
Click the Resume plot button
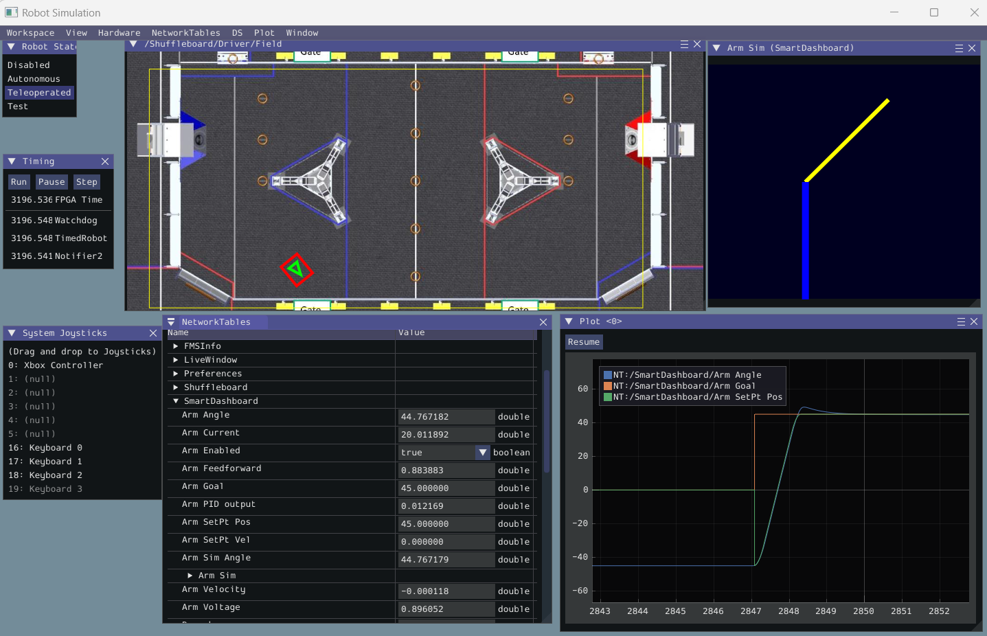pos(583,342)
